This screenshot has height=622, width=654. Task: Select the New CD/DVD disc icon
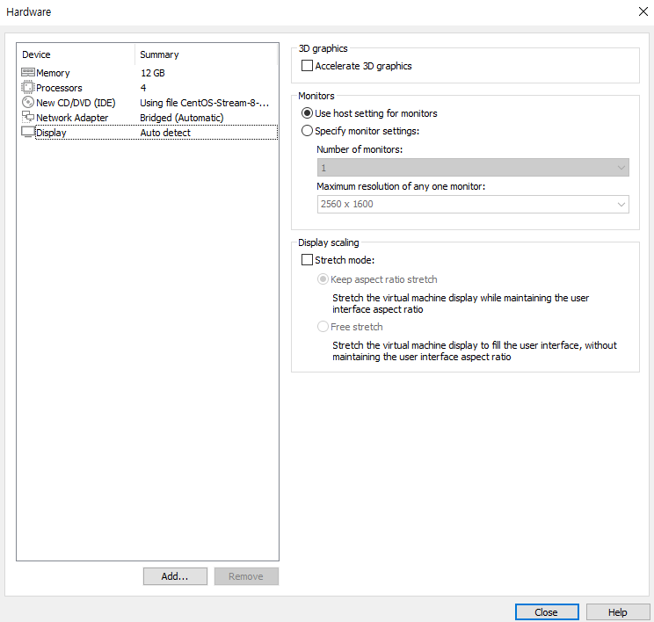tap(28, 102)
